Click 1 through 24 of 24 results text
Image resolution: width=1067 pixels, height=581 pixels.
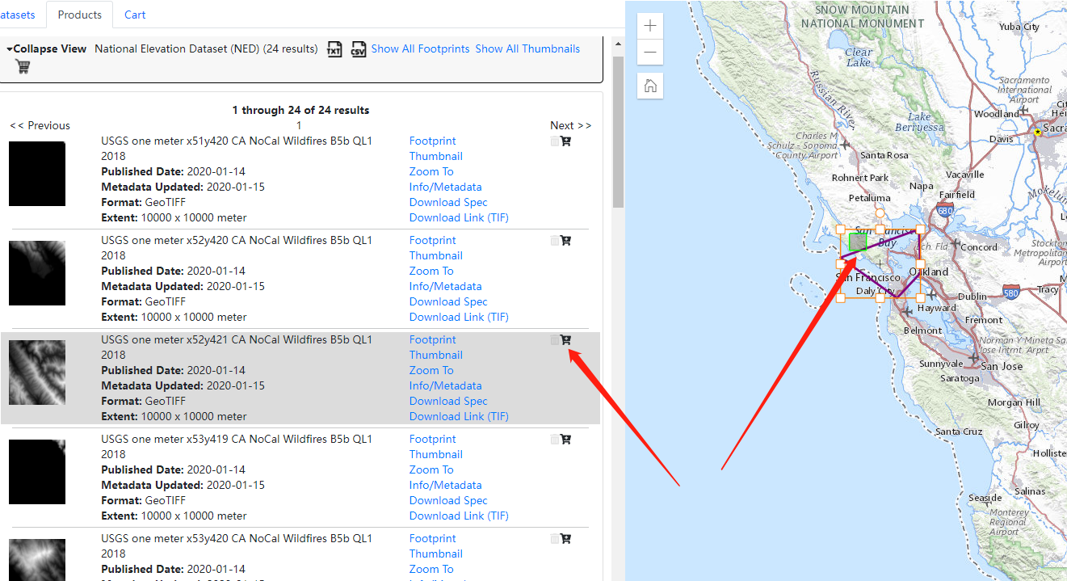tap(300, 110)
